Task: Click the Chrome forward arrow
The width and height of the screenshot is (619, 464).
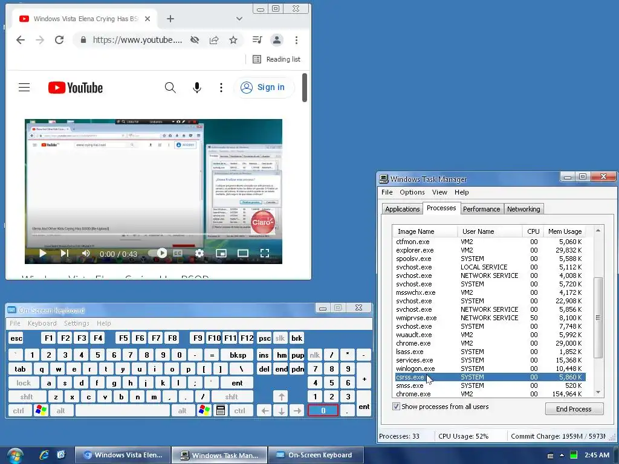Action: pyautogui.click(x=40, y=40)
